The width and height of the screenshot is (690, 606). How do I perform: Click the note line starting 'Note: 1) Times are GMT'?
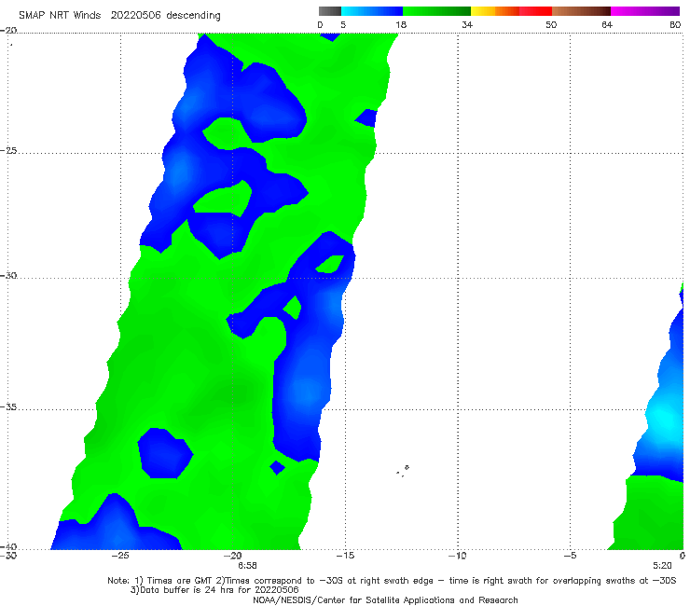click(x=392, y=581)
